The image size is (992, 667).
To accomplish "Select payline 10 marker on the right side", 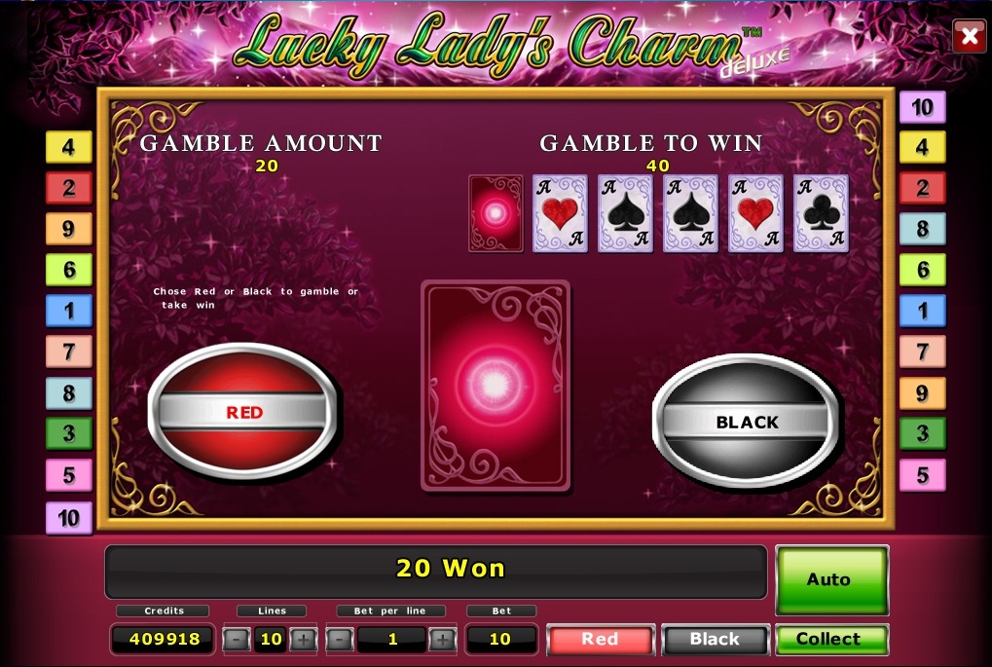I will [x=923, y=106].
